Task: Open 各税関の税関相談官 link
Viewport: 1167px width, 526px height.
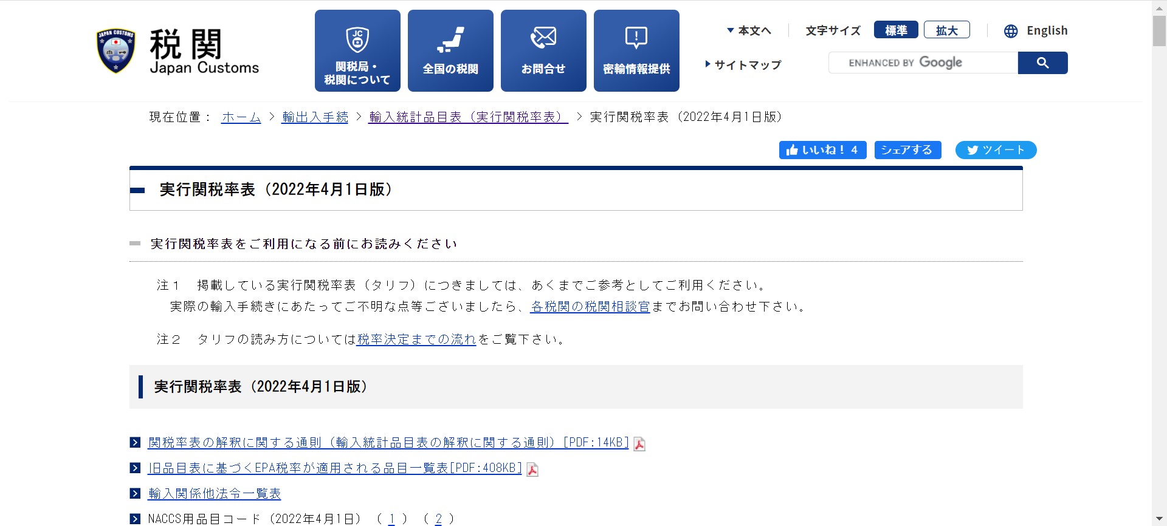Action: tap(590, 307)
